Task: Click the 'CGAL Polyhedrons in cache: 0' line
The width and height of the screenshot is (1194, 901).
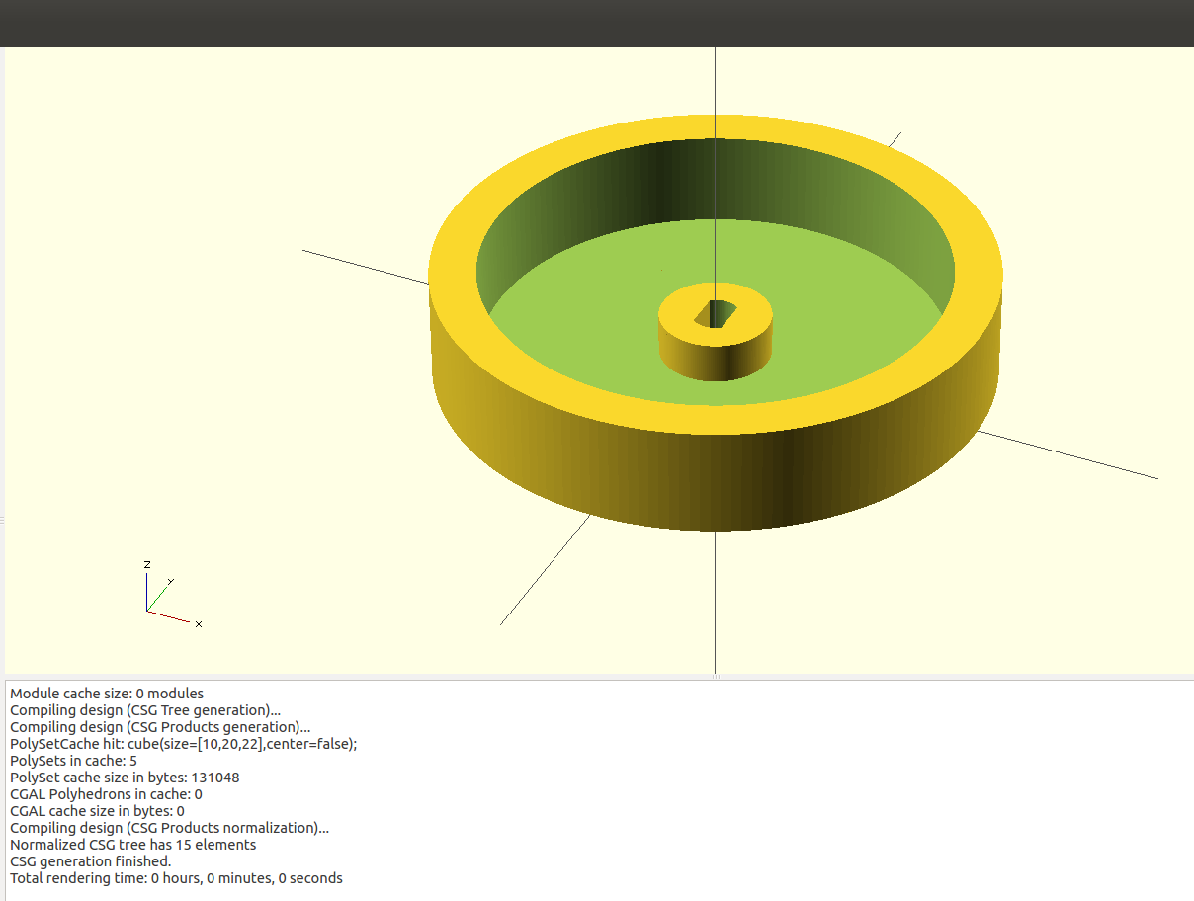Action: (x=106, y=794)
